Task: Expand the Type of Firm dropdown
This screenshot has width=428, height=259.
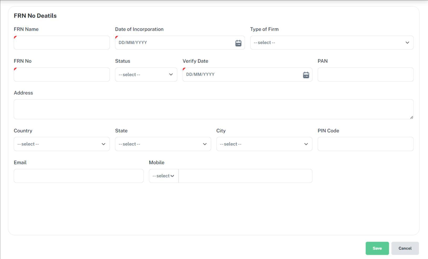Action: [332, 43]
